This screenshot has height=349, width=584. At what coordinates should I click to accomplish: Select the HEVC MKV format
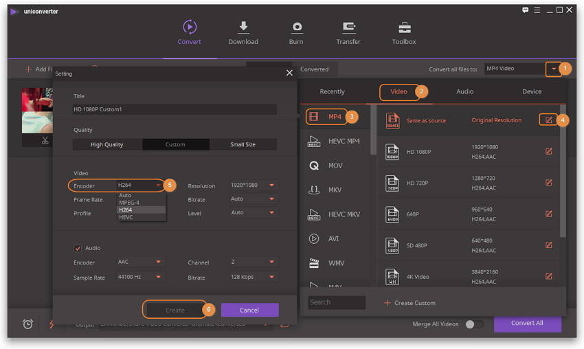[x=334, y=214]
